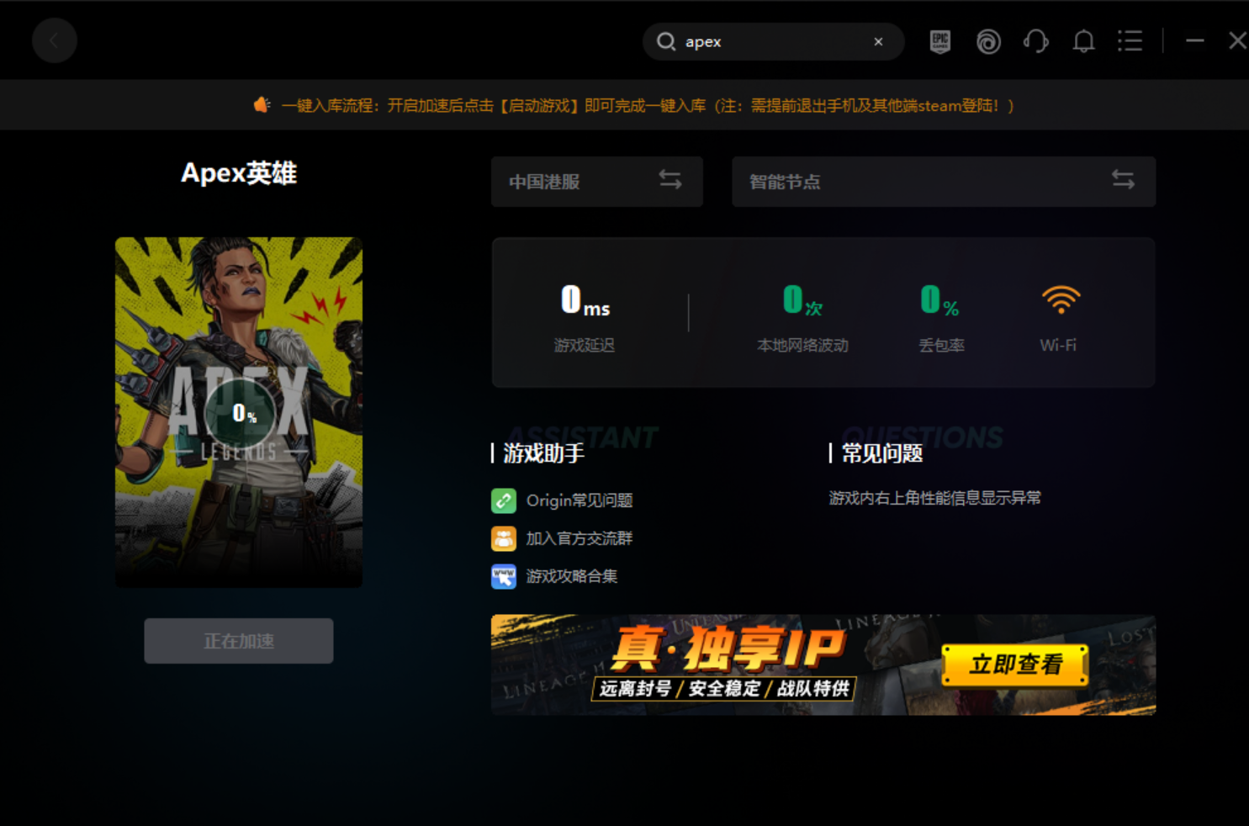Click the megaphone announcement icon
This screenshot has height=826, width=1249.
pyautogui.click(x=262, y=105)
